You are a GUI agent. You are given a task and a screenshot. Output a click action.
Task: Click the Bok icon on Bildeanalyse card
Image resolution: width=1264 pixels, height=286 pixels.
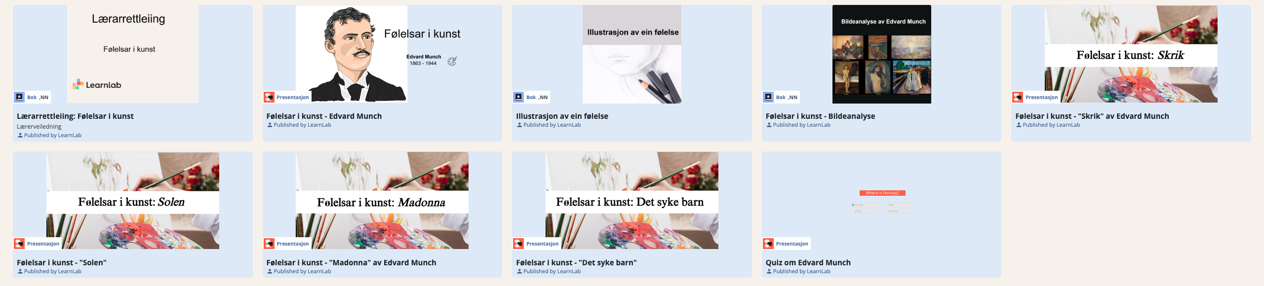point(768,97)
